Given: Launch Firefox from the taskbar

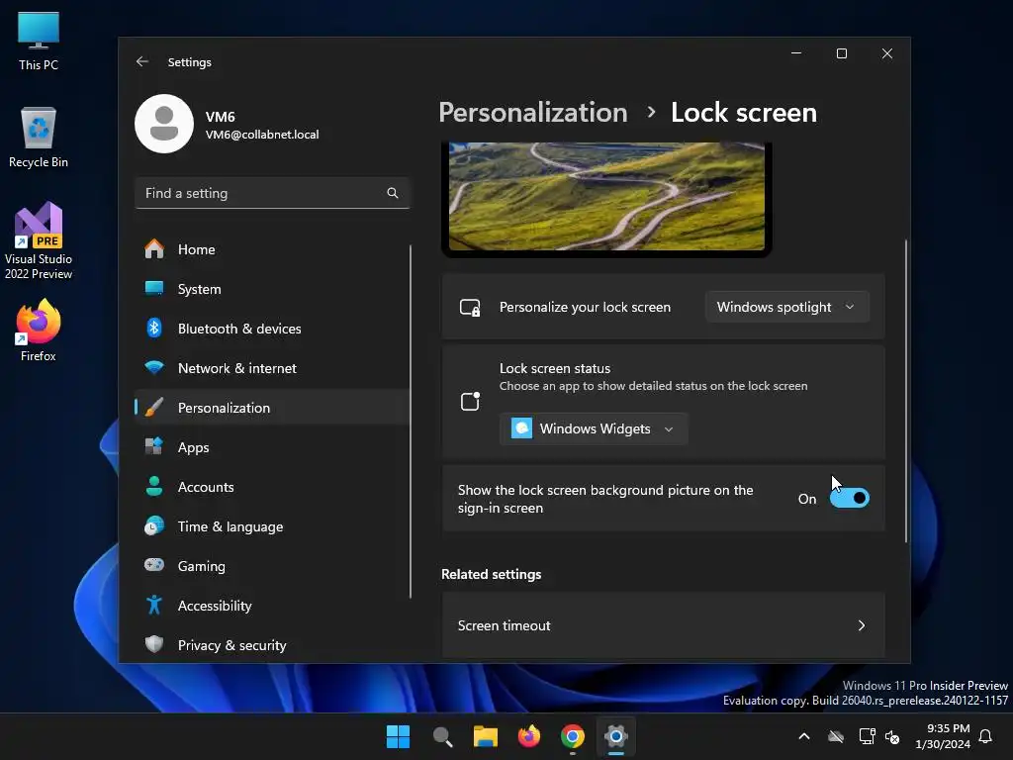Looking at the screenshot, I should click(529, 736).
